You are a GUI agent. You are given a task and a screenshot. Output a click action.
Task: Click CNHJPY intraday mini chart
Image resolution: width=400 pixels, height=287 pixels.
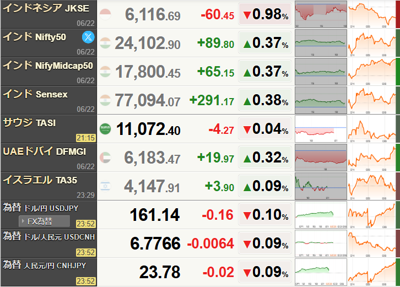pyautogui.click(x=321, y=272)
